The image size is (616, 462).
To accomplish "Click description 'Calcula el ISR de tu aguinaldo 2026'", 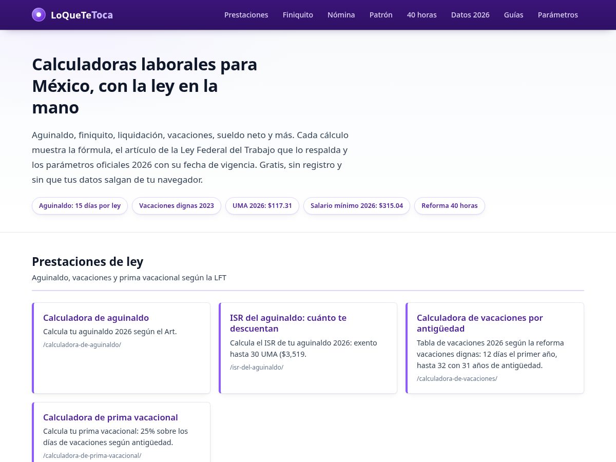I will tap(303, 349).
